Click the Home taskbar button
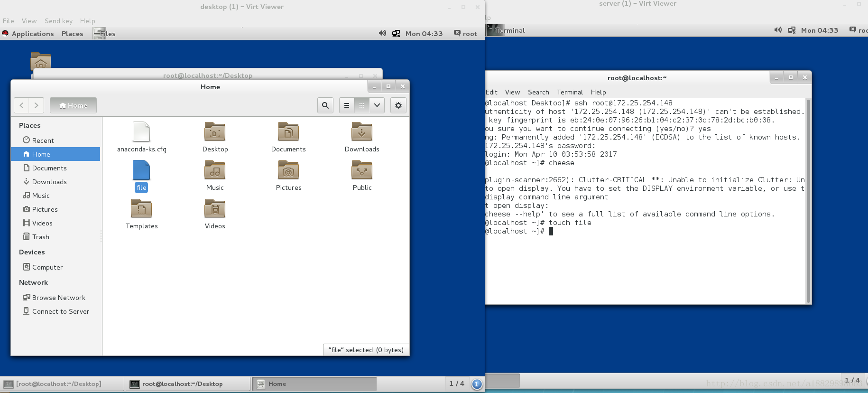Image resolution: width=868 pixels, height=393 pixels. click(x=314, y=384)
